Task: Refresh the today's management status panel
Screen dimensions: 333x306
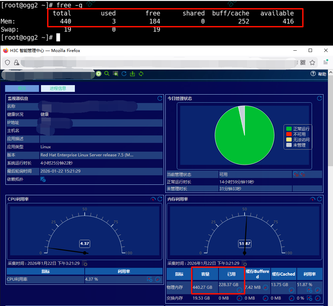Action: tap(319, 98)
